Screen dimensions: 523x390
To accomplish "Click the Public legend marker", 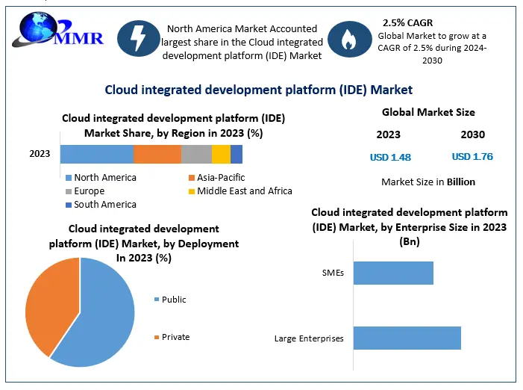I will point(156,300).
